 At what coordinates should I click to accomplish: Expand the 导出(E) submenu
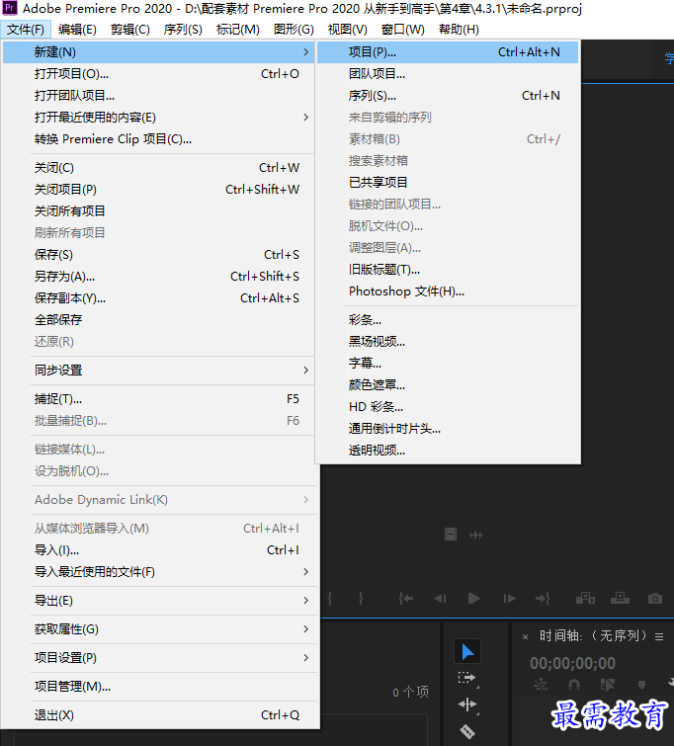(x=158, y=601)
